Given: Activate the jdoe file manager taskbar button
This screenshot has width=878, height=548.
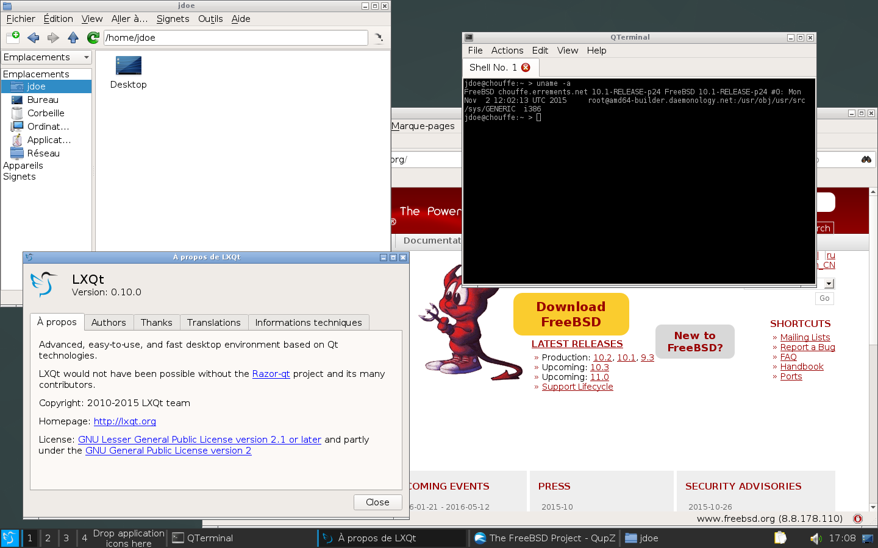Looking at the screenshot, I should pos(693,538).
